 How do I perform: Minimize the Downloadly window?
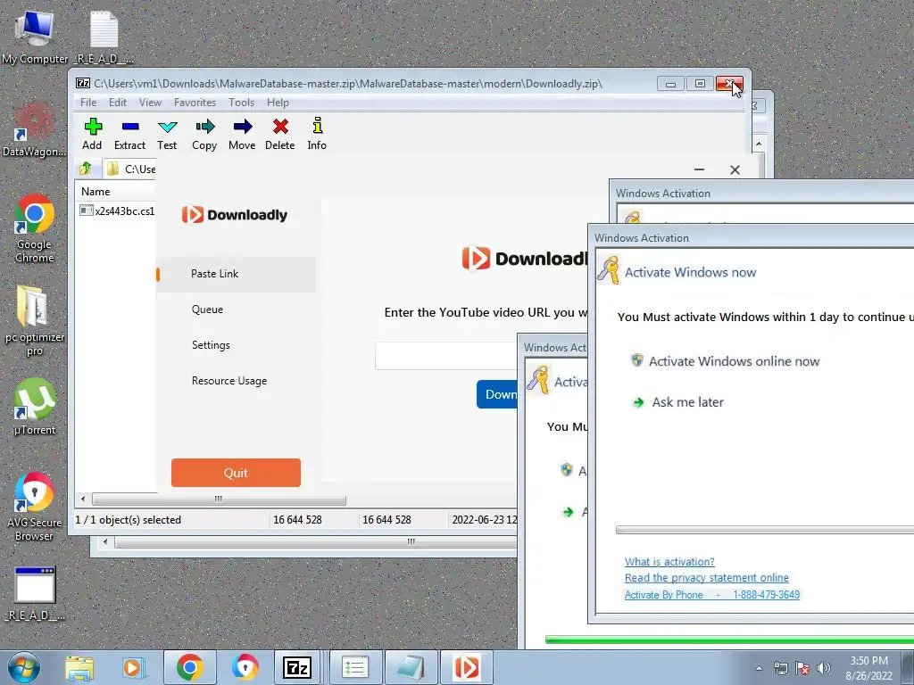point(700,169)
